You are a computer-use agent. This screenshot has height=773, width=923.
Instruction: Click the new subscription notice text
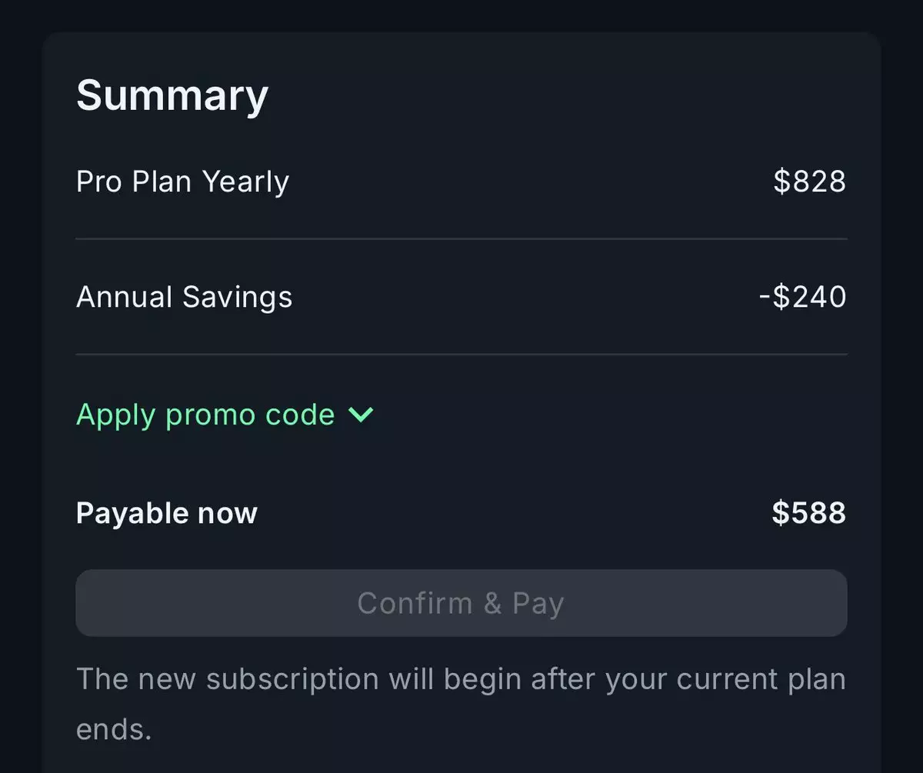point(460,680)
